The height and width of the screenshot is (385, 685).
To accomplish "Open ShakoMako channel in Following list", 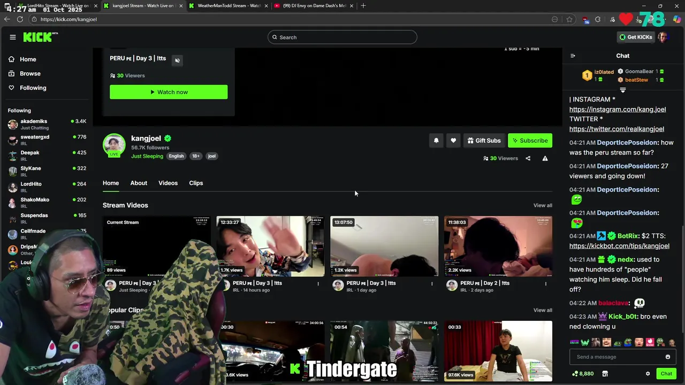I will 47,203.
